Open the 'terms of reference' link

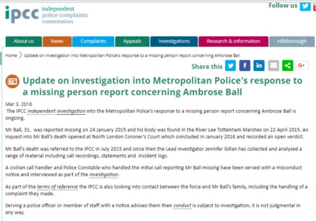tap(57, 187)
